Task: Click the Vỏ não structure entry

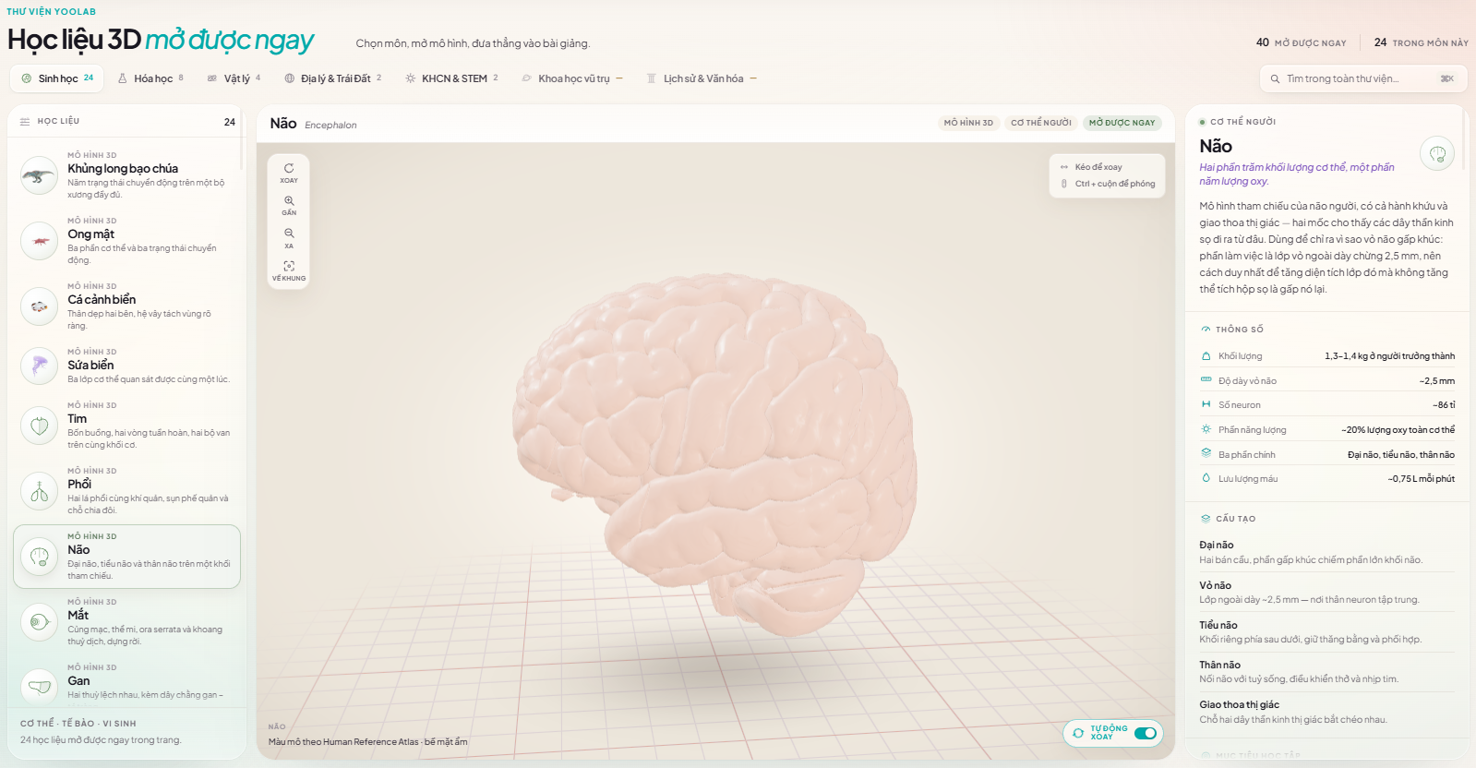Action: coord(1326,592)
